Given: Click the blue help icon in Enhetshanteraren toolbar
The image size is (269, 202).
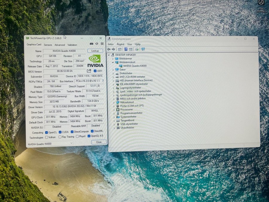Looking at the screenshot, I should click(126, 49).
